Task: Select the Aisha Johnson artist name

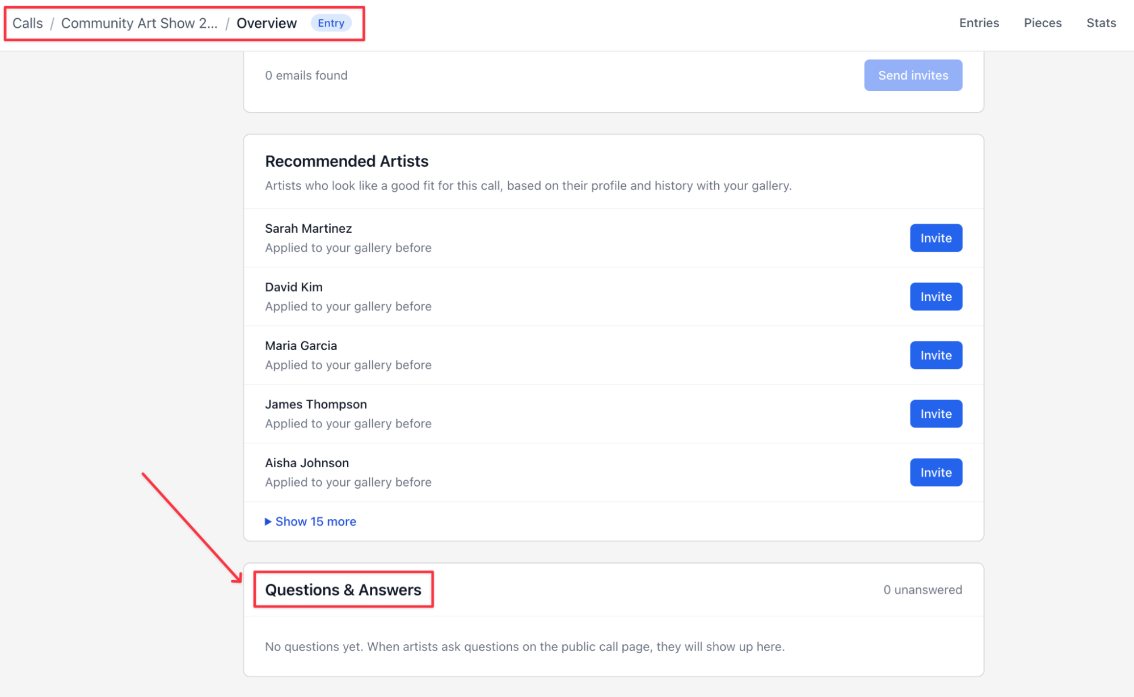Action: (307, 463)
